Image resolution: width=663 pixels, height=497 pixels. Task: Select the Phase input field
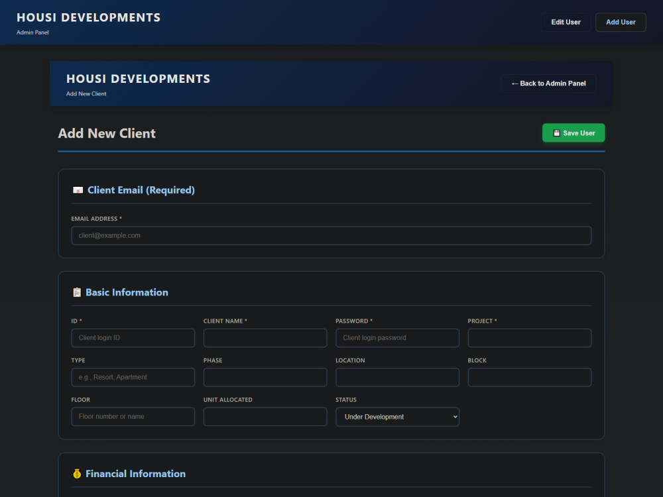[265, 377]
